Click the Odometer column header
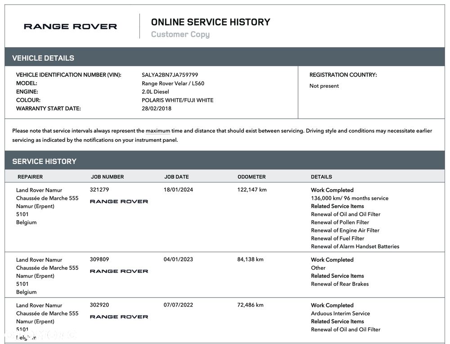Viewport: 450px width, 344px height. click(x=252, y=177)
